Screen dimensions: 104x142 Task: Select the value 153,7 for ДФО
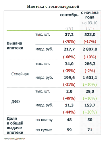point(90,105)
